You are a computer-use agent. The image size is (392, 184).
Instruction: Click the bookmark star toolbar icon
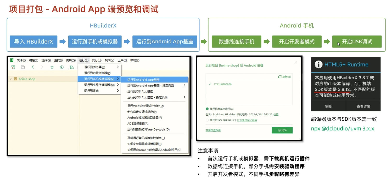pyautogui.click(x=52, y=67)
